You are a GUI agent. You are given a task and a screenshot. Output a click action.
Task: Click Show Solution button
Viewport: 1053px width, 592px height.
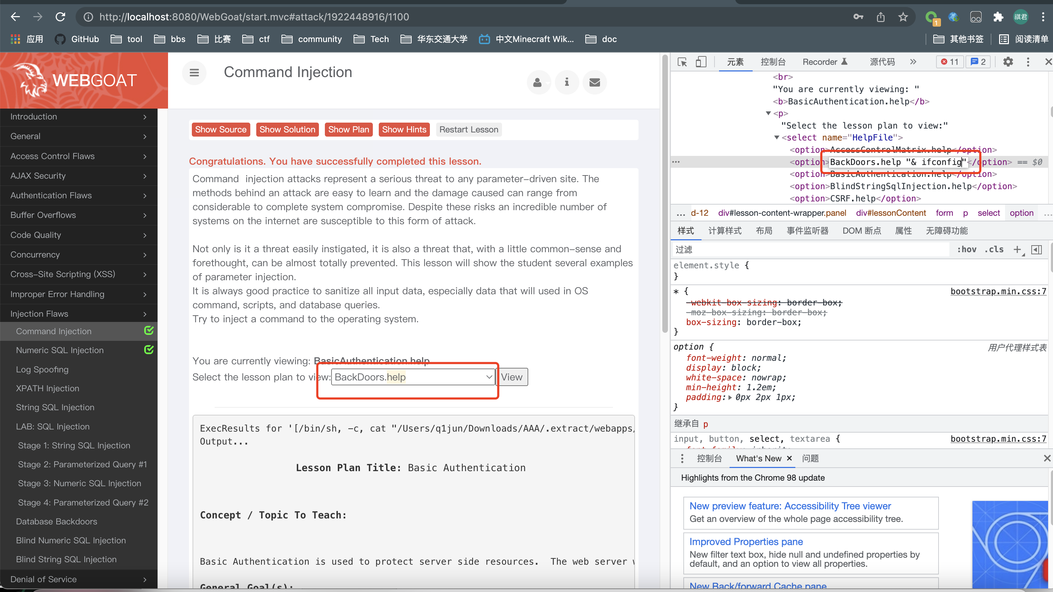click(x=287, y=129)
